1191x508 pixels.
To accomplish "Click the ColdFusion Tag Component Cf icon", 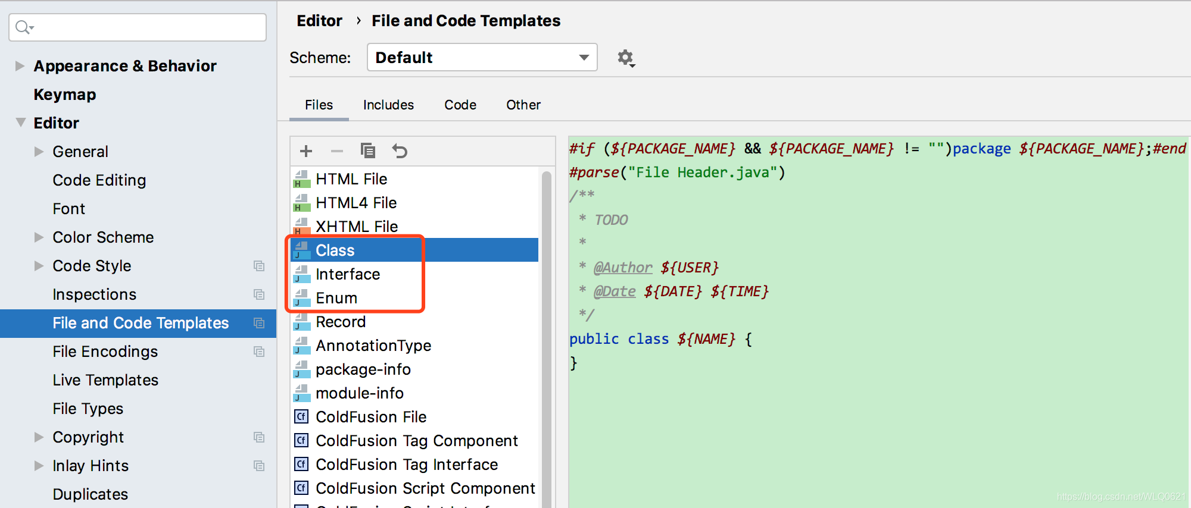I will tap(302, 440).
